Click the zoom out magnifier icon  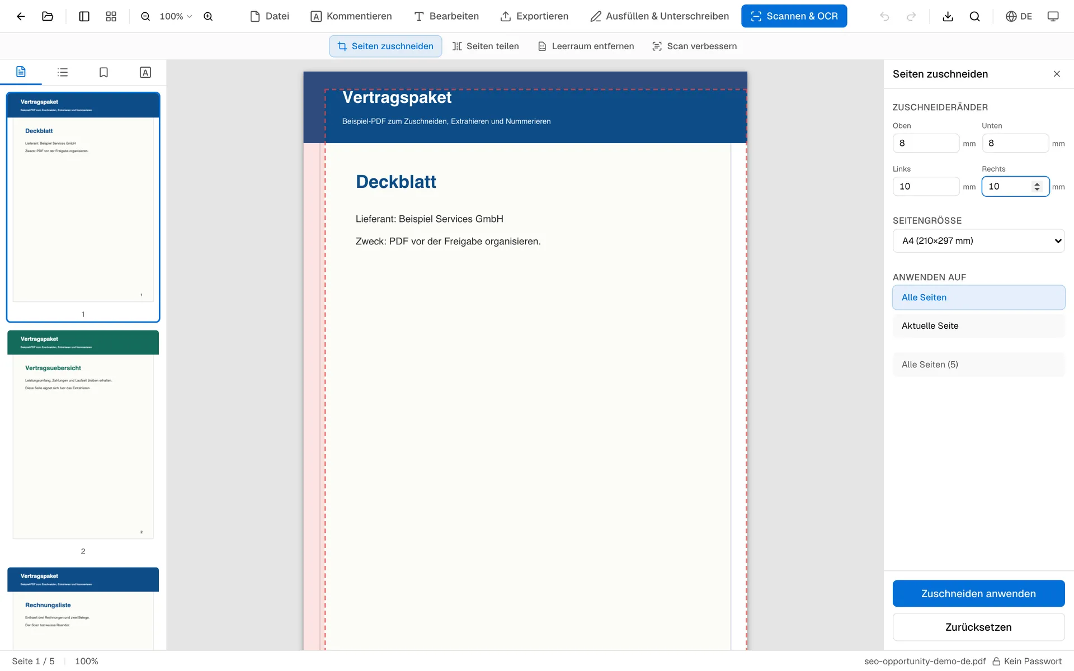(145, 16)
